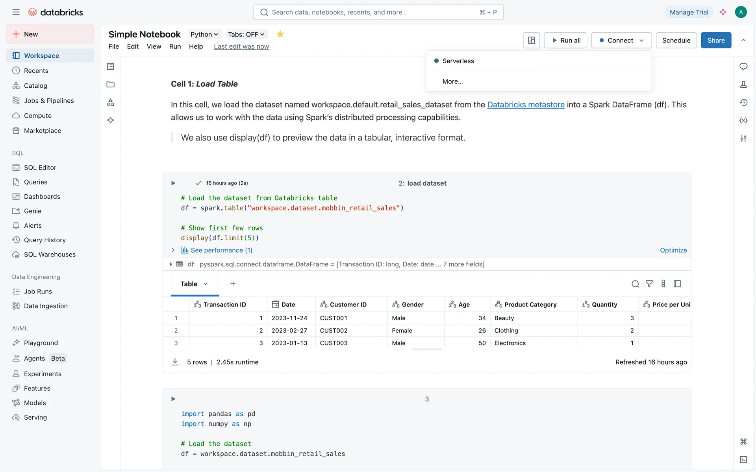
Task: Open the Databricks metastore link
Action: 526,105
